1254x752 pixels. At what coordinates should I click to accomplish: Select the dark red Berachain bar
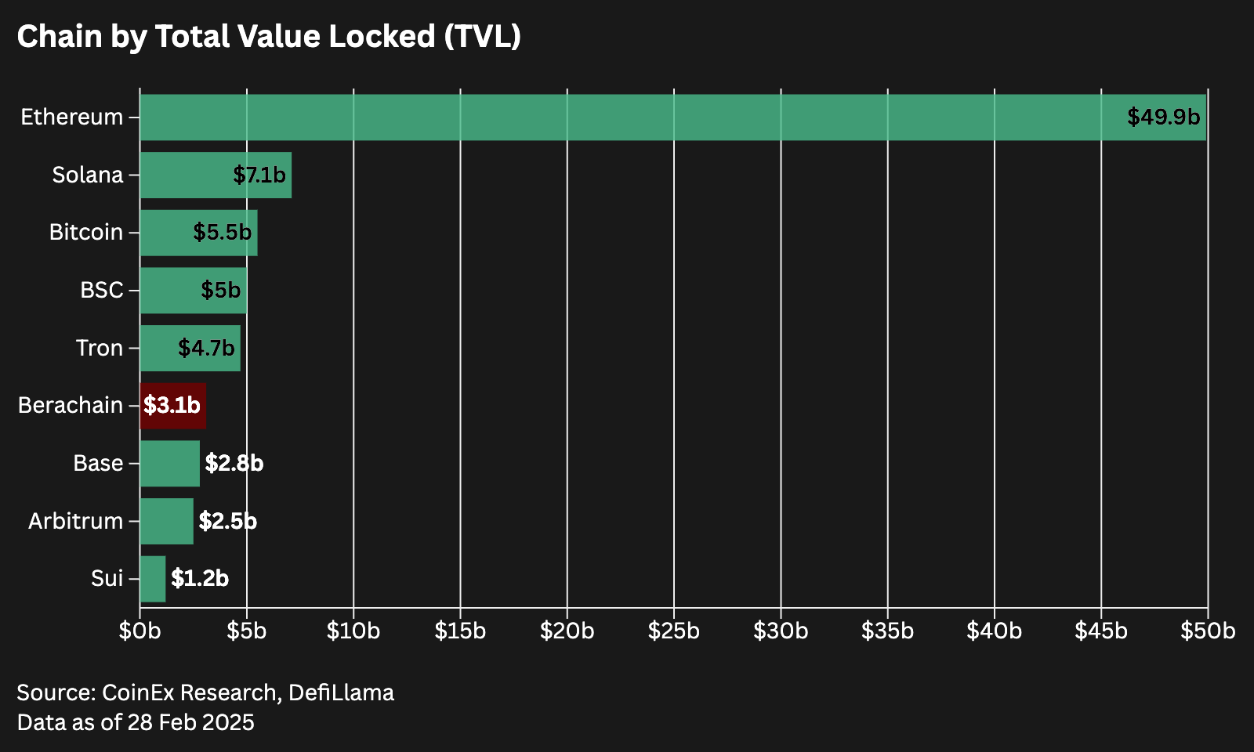point(173,406)
